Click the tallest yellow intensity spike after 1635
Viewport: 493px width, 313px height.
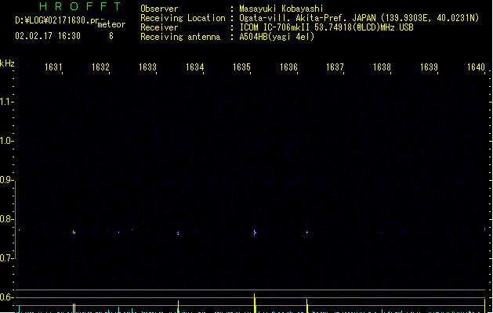[255, 303]
